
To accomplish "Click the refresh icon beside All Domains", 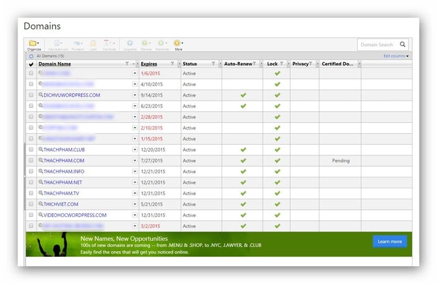I will [31, 57].
